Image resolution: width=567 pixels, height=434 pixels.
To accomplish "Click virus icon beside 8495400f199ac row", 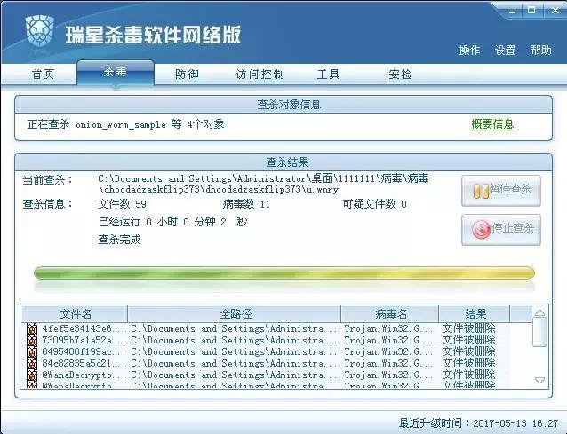I will (x=32, y=352).
